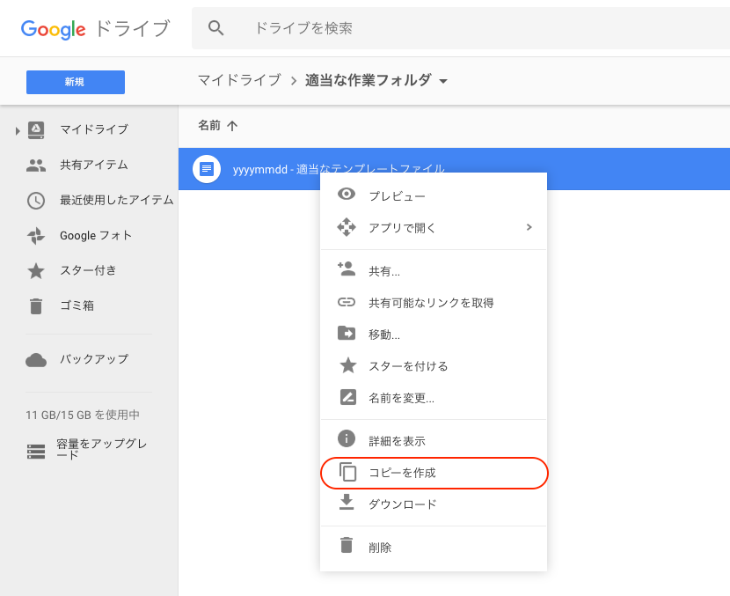Click the download arrow icon
Viewport: 730px width, 596px height.
[347, 502]
